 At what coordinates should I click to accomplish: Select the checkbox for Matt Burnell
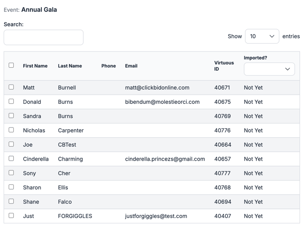[x=11, y=87]
